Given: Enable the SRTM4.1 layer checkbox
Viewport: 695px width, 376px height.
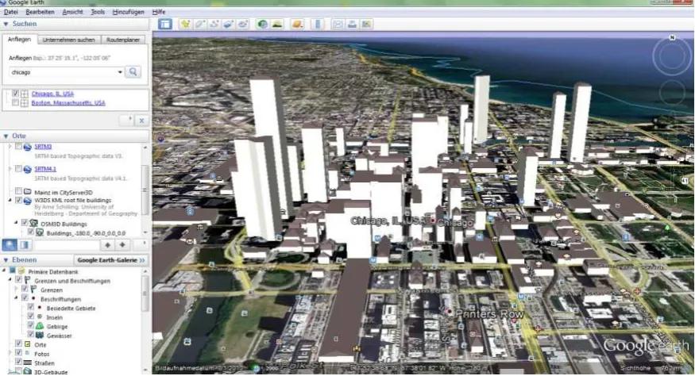Looking at the screenshot, I should [18, 169].
